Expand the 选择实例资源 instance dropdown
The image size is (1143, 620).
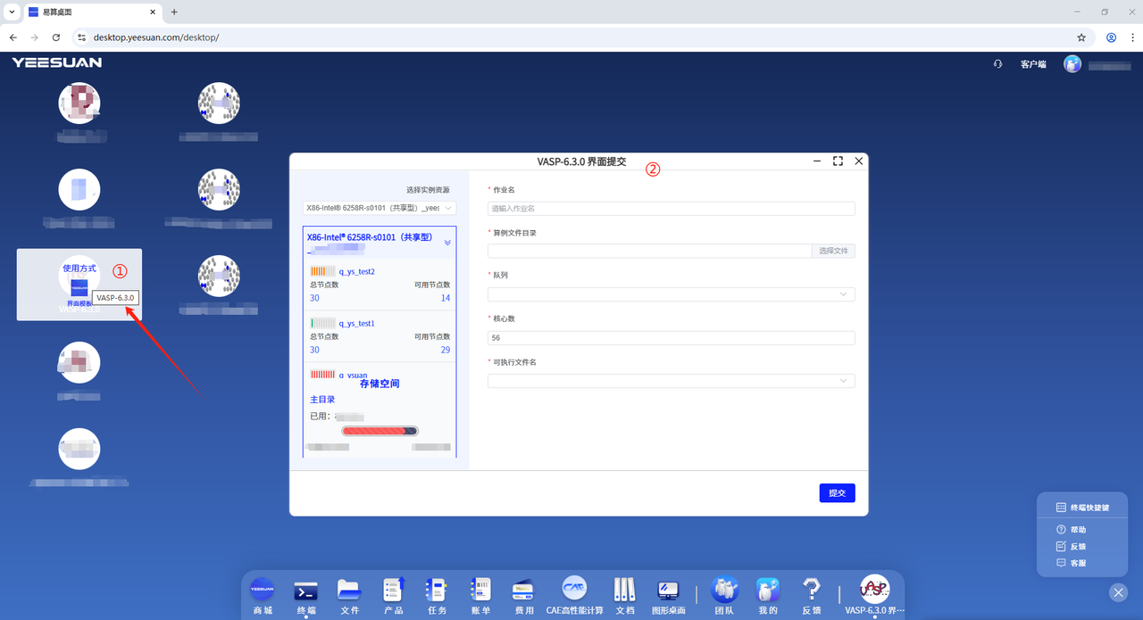pos(380,208)
